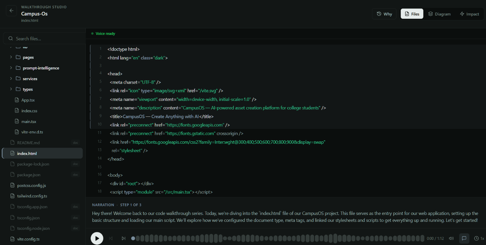Click the README.md document icon
Image resolution: width=486 pixels, height=245 pixels.
click(12, 143)
